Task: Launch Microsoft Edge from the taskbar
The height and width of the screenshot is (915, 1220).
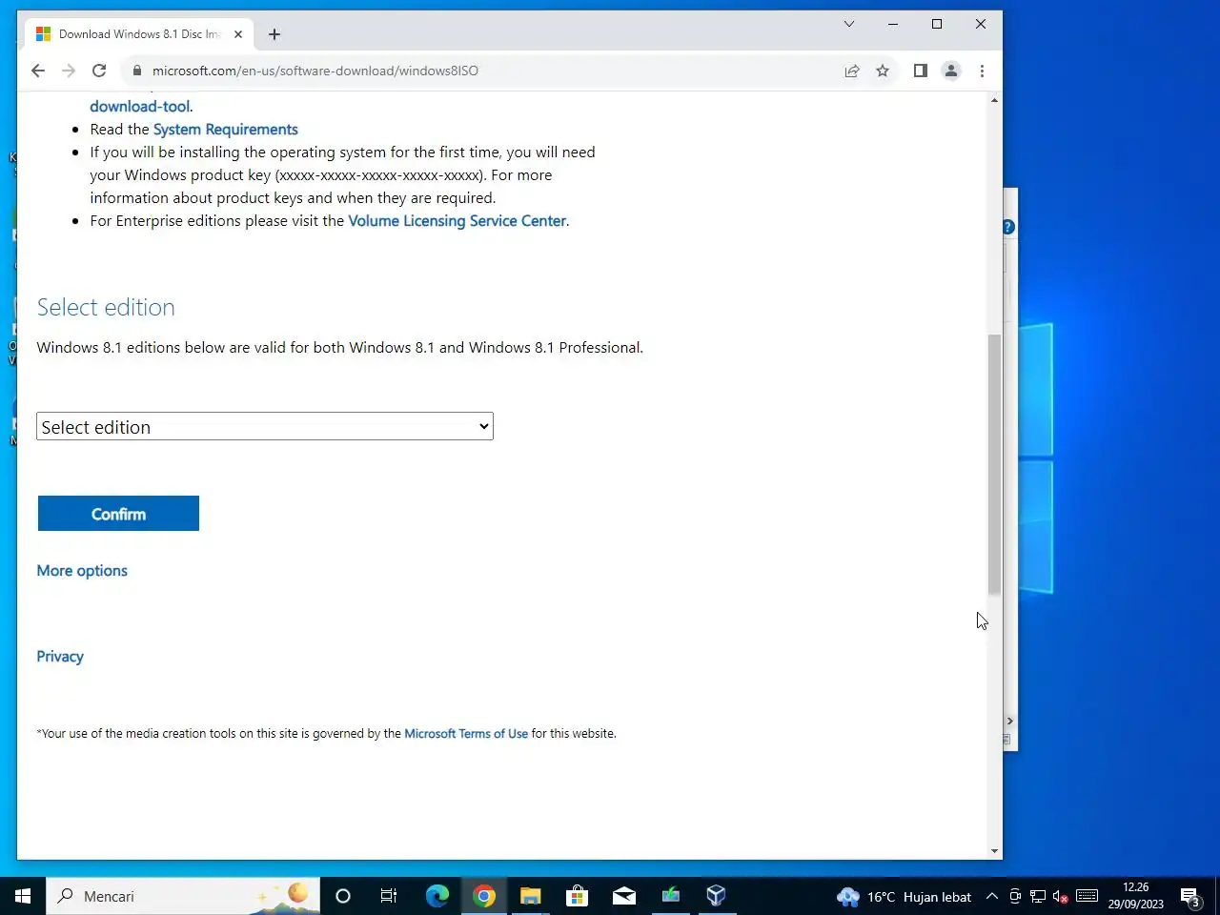Action: coord(437,896)
